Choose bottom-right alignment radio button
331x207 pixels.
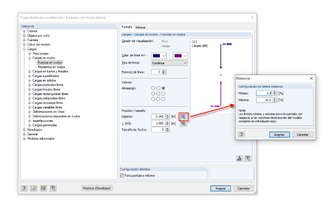tap(163, 99)
